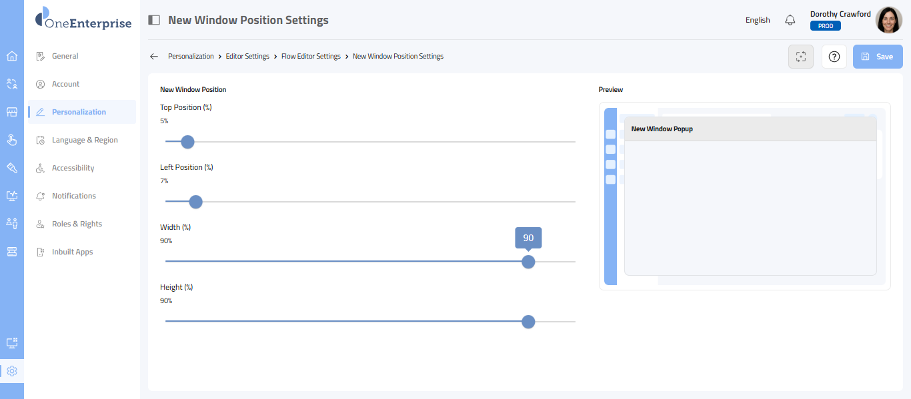The image size is (911, 399).
Task: Open the storefront icon in the left rail
Action: click(11, 112)
